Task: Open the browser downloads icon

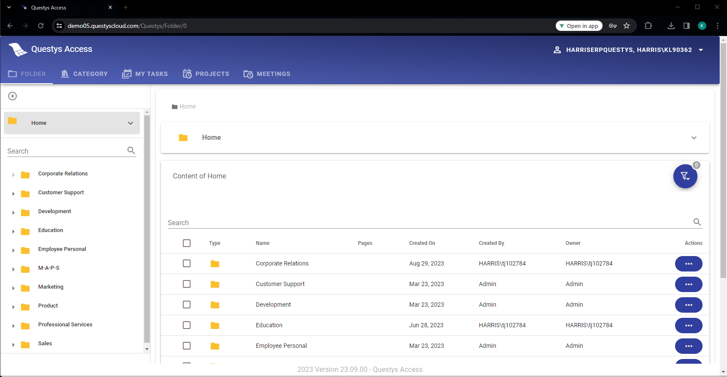Action: [x=671, y=26]
